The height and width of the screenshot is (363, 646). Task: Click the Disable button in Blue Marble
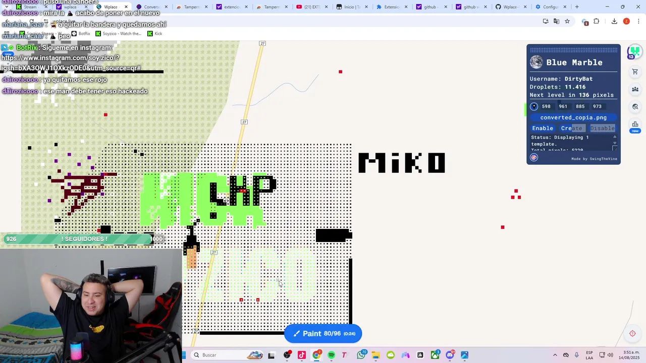pyautogui.click(x=603, y=128)
